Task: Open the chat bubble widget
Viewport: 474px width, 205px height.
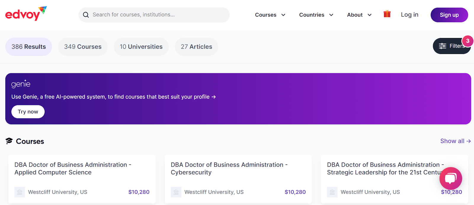Action: [x=451, y=178]
